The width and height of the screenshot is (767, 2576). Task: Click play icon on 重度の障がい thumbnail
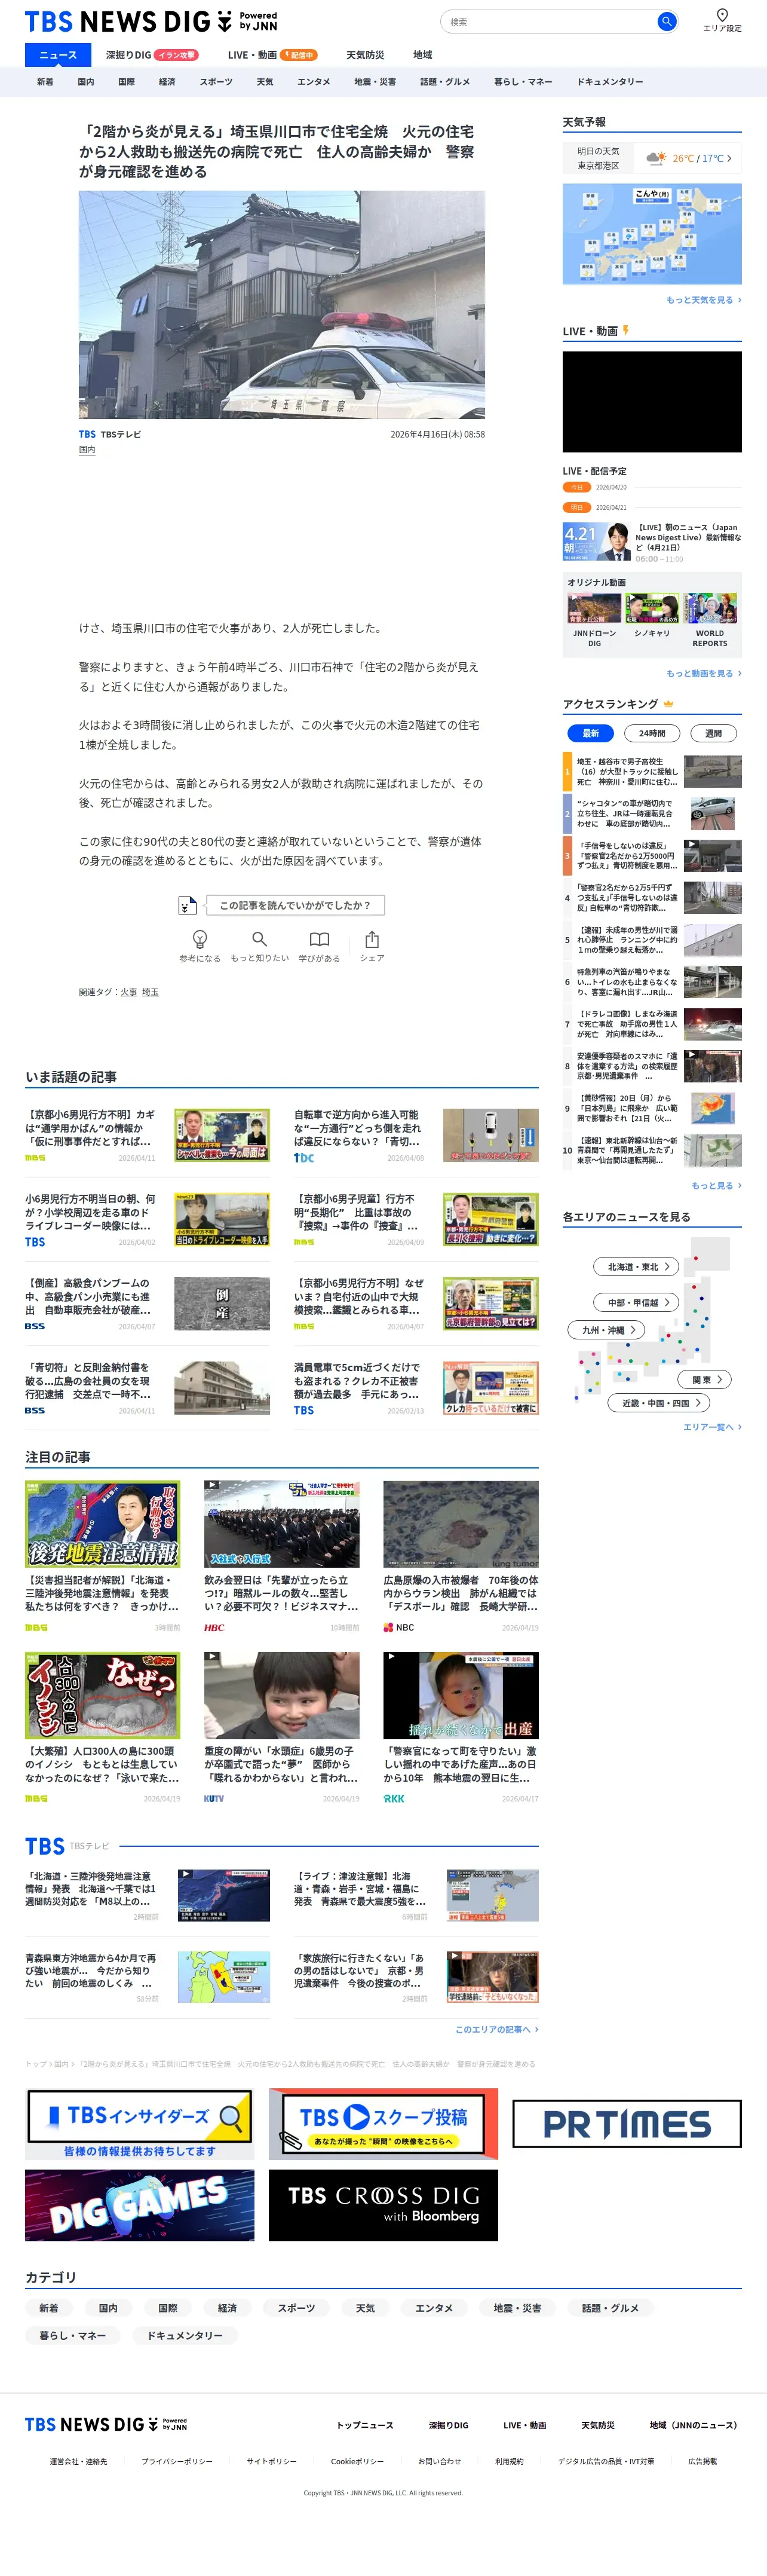pos(211,1657)
